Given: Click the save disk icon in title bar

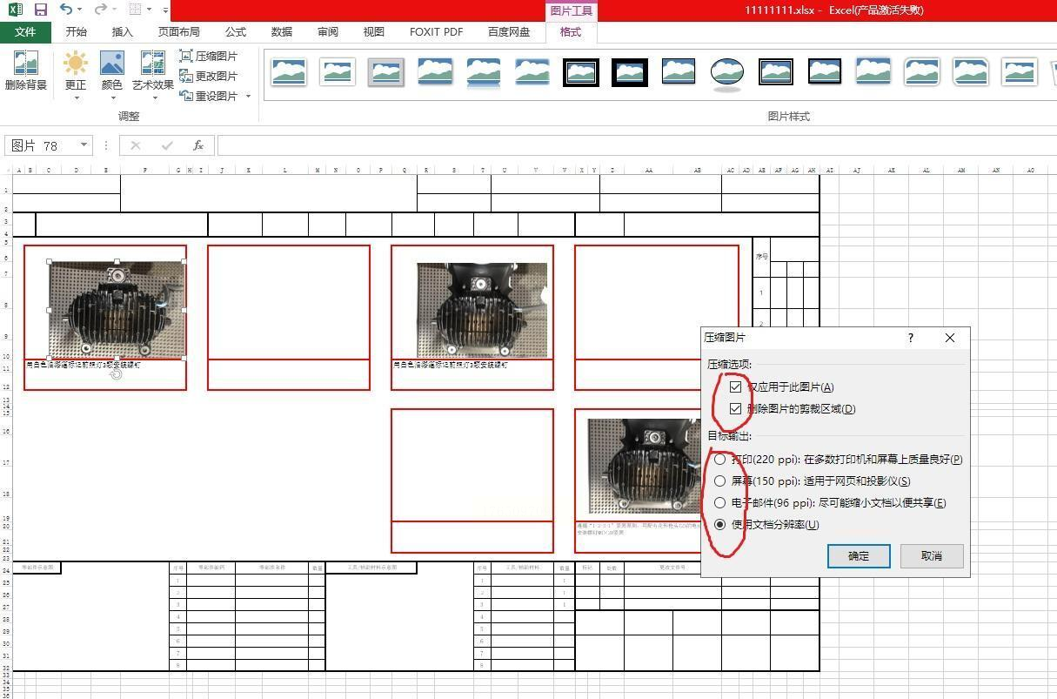Looking at the screenshot, I should click(40, 10).
